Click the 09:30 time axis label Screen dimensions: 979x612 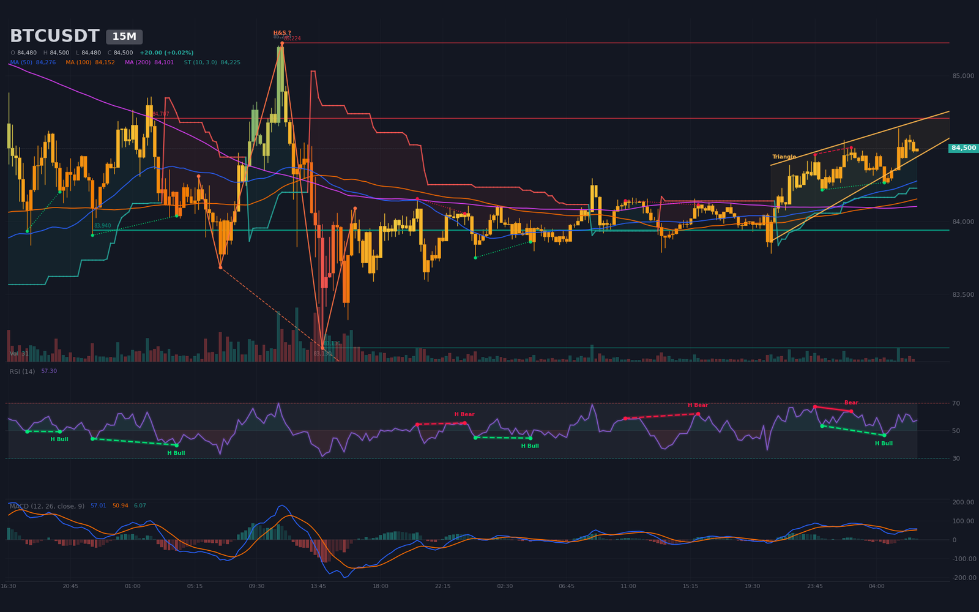[256, 586]
